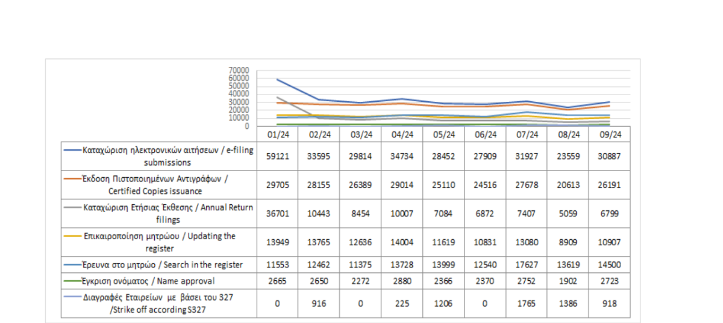Click the Search in the register value 17627
Screen dimensions: 723x323
pyautogui.click(x=527, y=266)
